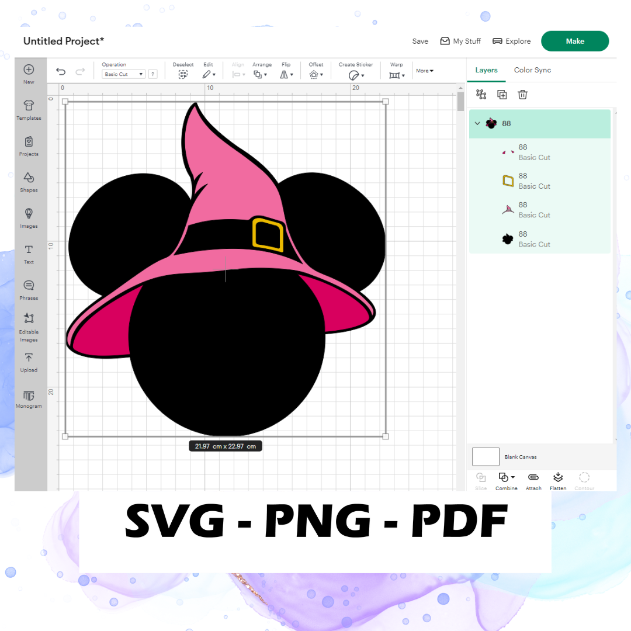The width and height of the screenshot is (631, 631).
Task: Open the Operation Basic Cut dropdown
Action: pos(123,74)
